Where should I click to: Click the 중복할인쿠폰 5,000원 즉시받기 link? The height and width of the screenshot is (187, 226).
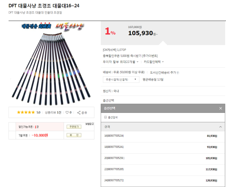pyautogui.click(x=130, y=56)
